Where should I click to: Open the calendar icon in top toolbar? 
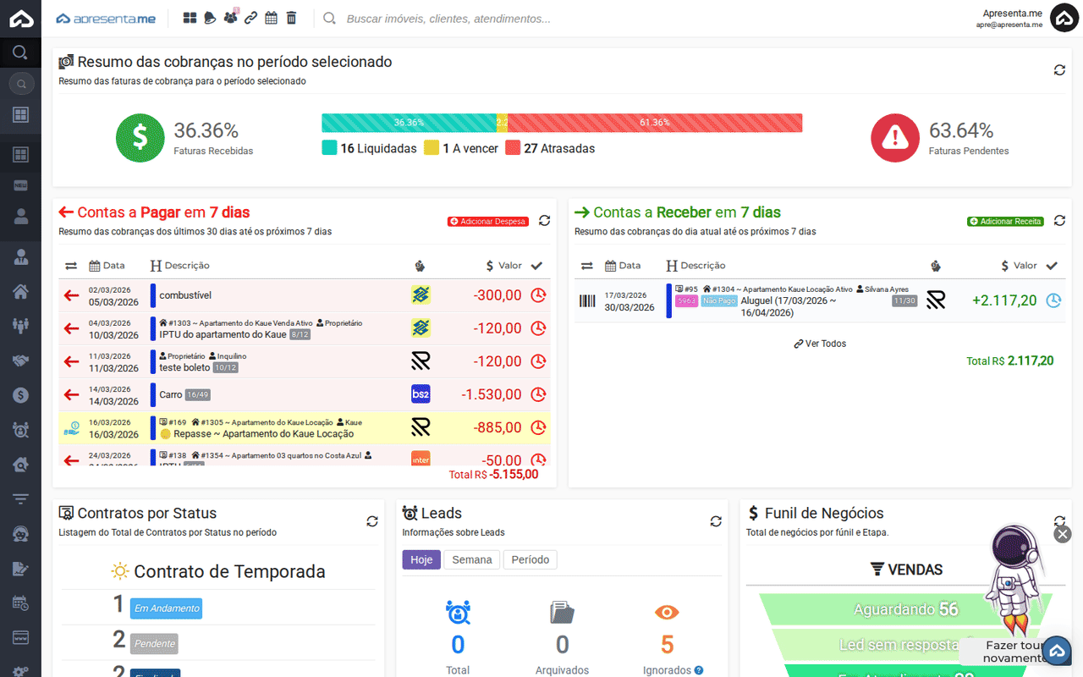[271, 18]
